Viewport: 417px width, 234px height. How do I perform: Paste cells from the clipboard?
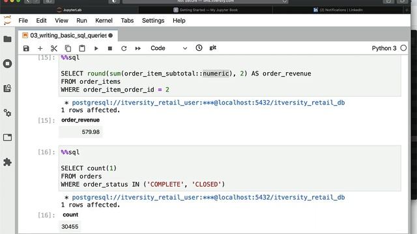82,48
